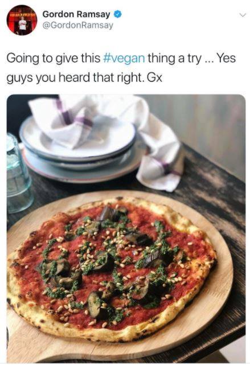Open the tweet options chevron menu
This screenshot has height=365, width=250.
pyautogui.click(x=243, y=15)
